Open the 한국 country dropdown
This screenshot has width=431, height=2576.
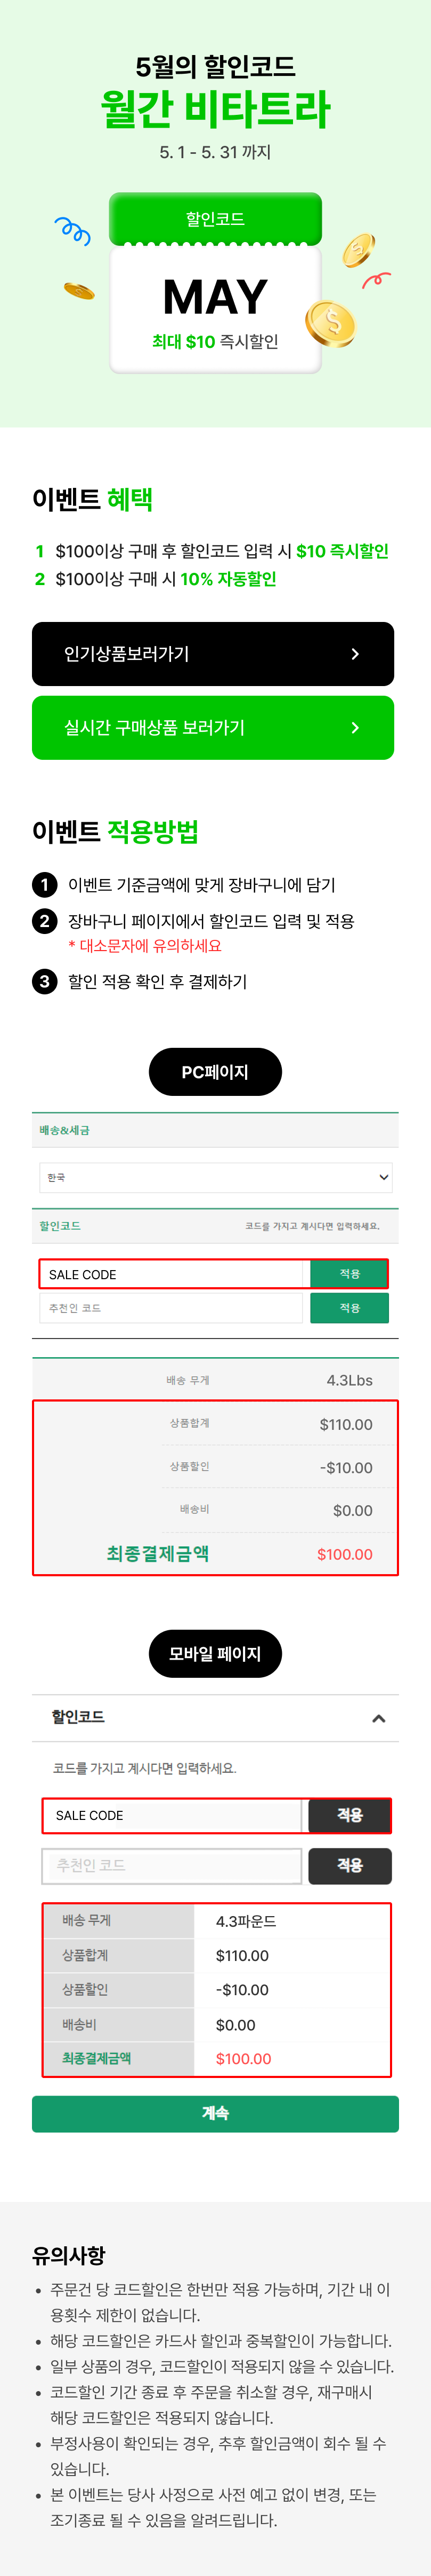click(x=215, y=1177)
